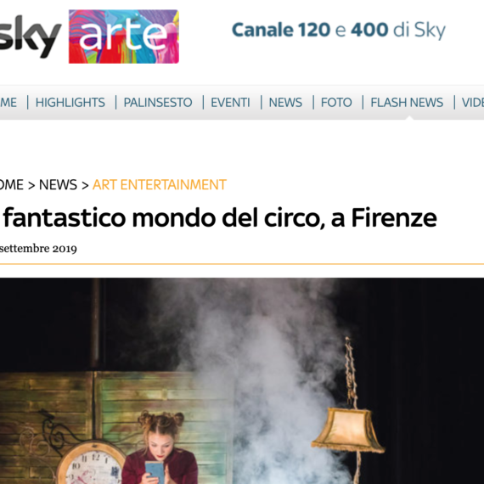This screenshot has height=484, width=484.
Task: Open NEWS in the top navigation bar
Action: pyautogui.click(x=285, y=103)
